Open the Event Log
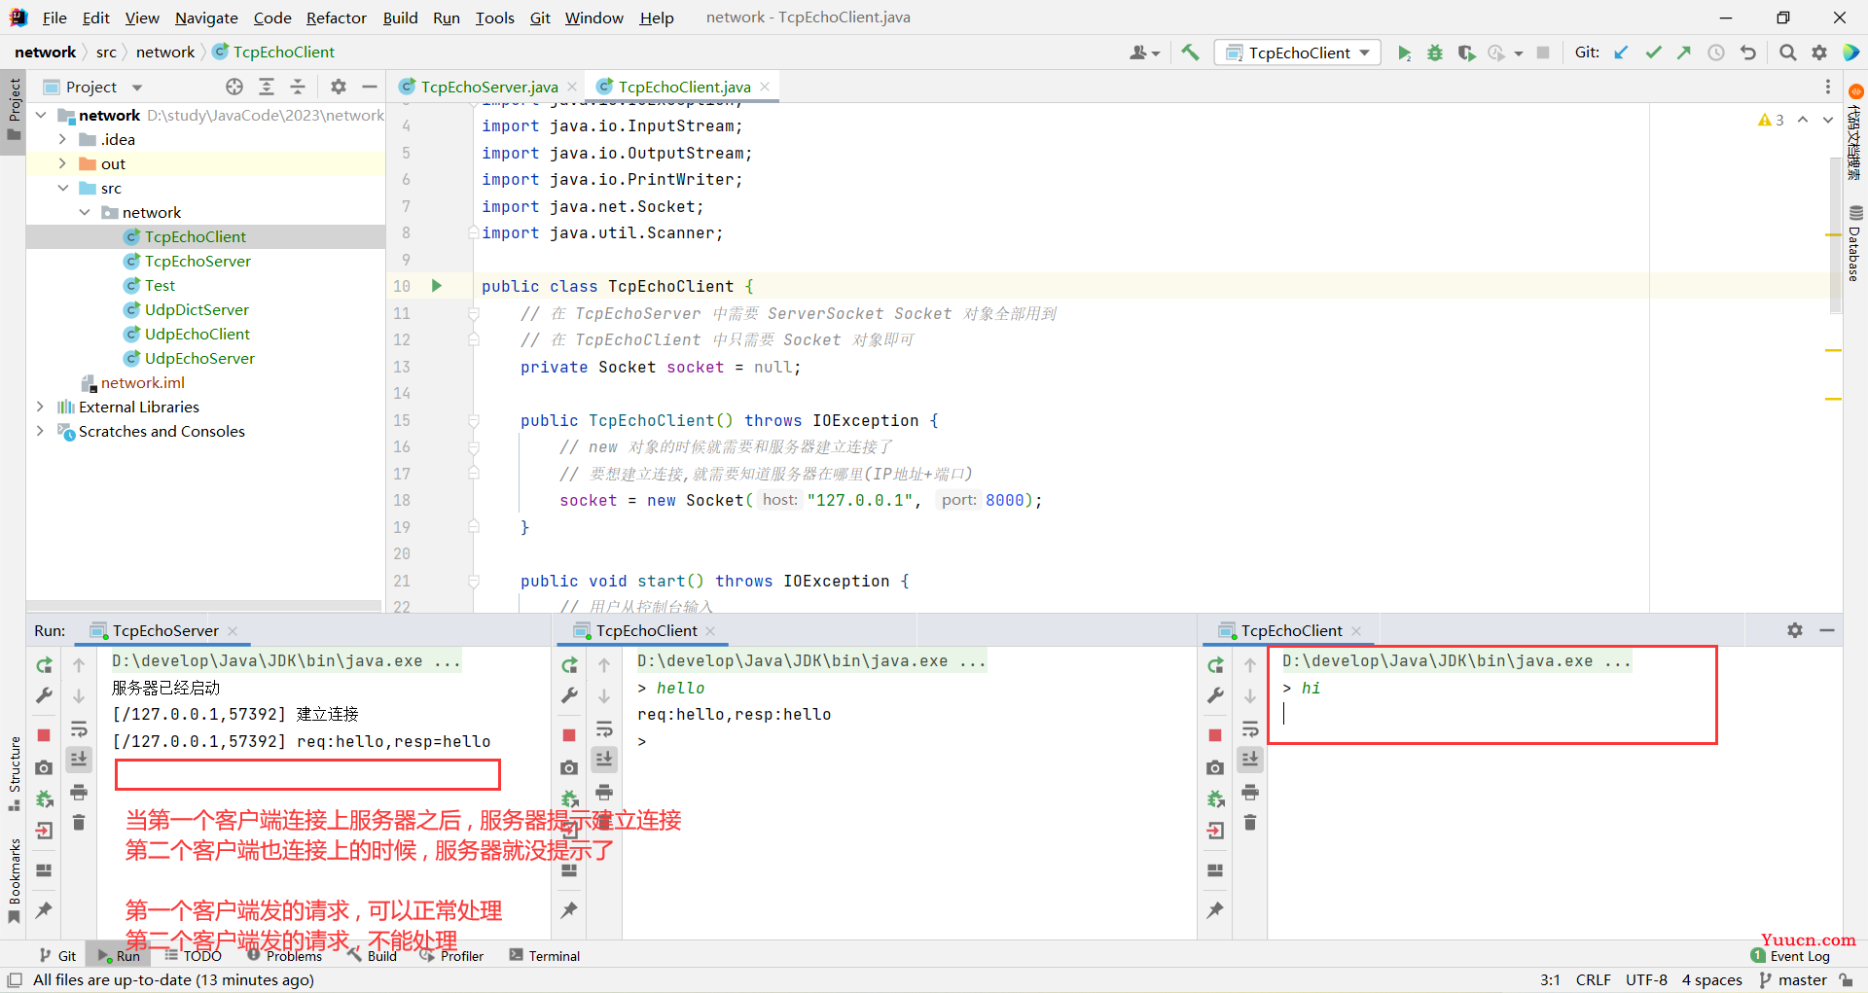Screen dimensions: 1868x993 1790,956
